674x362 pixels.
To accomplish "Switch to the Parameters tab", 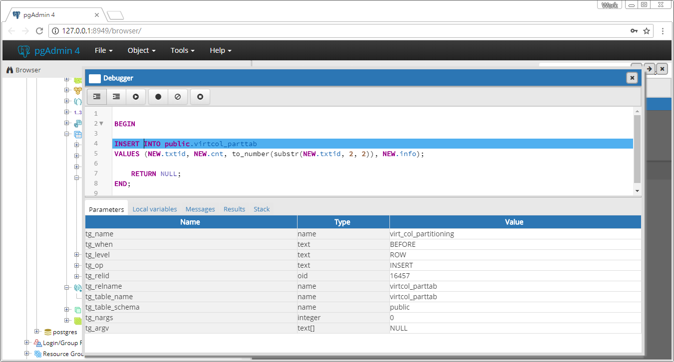I will pyautogui.click(x=106, y=209).
